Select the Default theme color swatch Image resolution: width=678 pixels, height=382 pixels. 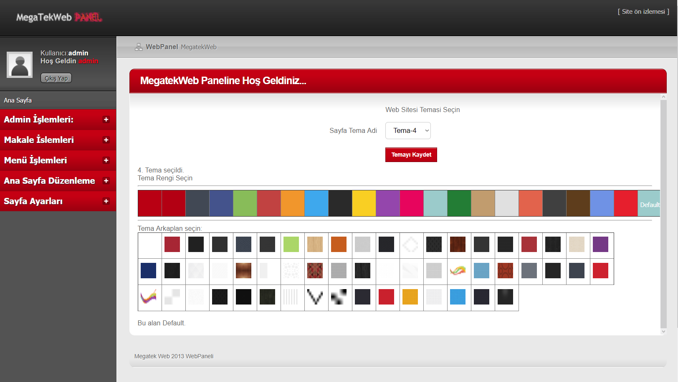coord(649,203)
